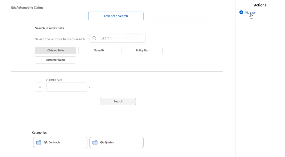
Task: Enable the Claim ID search field
Action: coord(99,50)
